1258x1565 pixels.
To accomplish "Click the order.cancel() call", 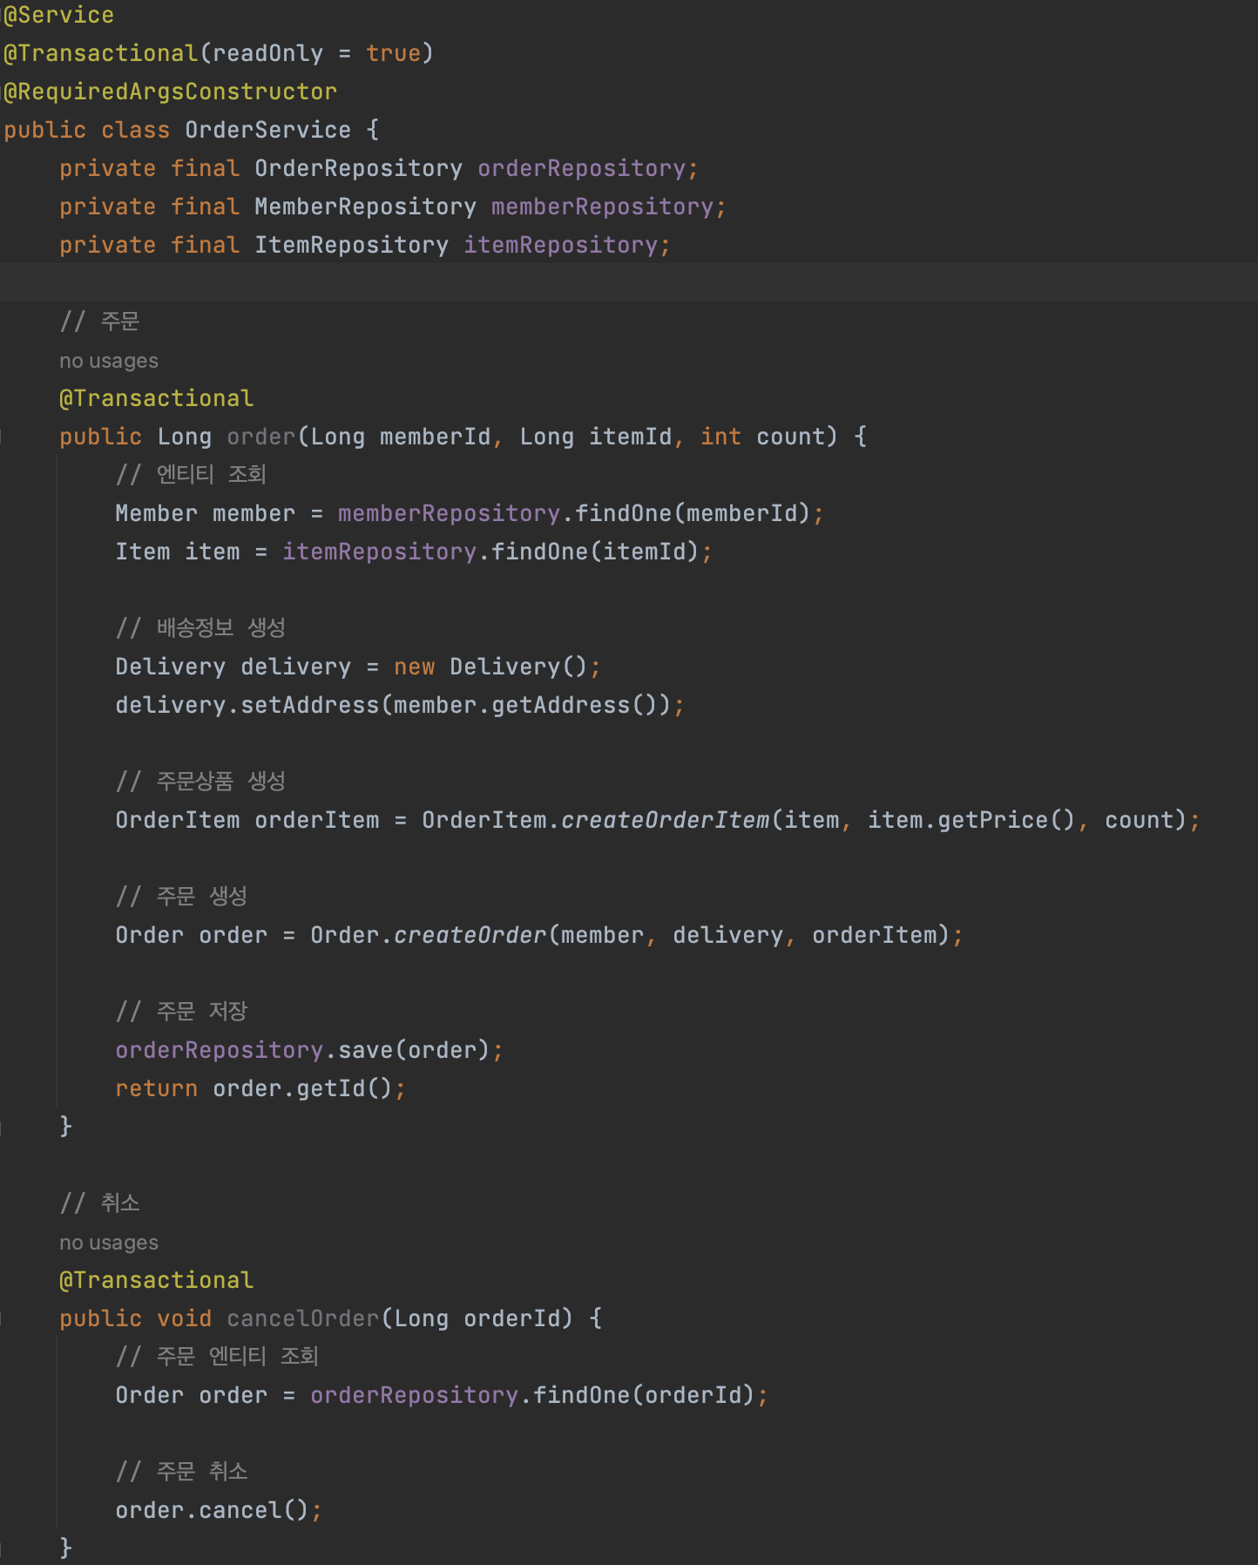I will click(x=212, y=1510).
